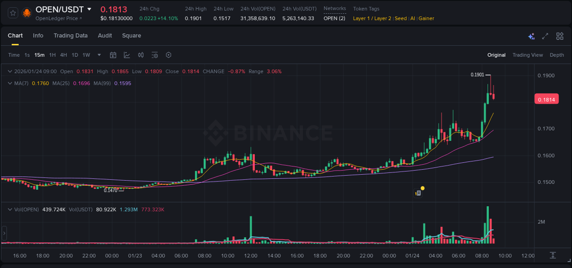Viewport: 572px width, 268px height.
Task: Switch to the Trading Data tab
Action: (x=70, y=35)
